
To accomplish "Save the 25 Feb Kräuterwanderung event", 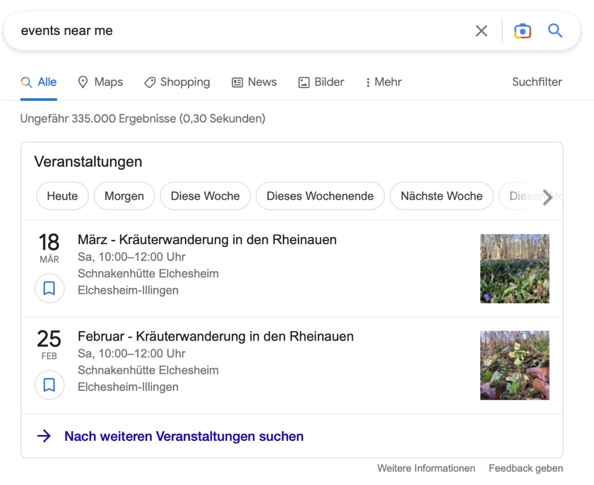I will [x=49, y=385].
